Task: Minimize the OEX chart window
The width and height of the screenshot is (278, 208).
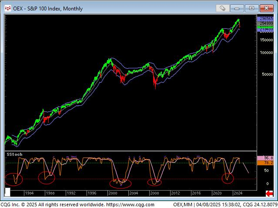Action: [x=237, y=8]
